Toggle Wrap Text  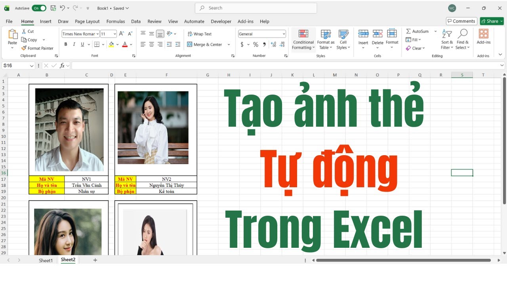coord(200,34)
